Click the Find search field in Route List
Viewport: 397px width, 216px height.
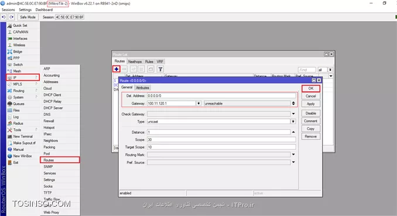point(307,70)
